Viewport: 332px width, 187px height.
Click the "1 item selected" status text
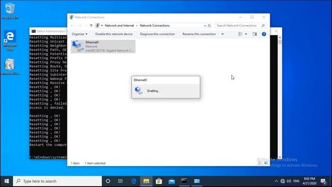95,163
